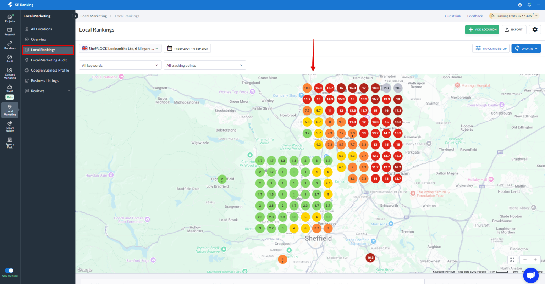Open the All tracking points dropdown

204,65
